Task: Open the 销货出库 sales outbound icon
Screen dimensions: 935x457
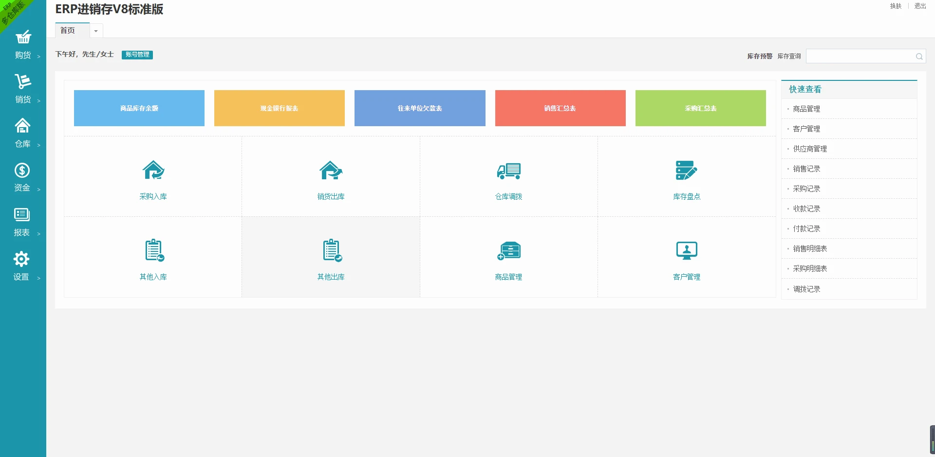Action: tap(331, 171)
